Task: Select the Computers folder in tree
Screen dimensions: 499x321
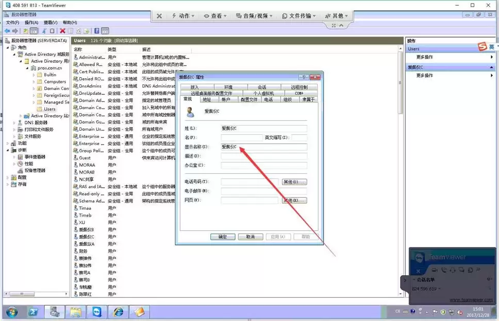Action: pos(55,82)
